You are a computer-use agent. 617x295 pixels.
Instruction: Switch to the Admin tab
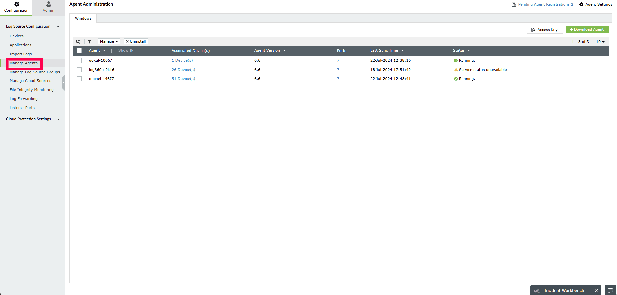(x=48, y=7)
